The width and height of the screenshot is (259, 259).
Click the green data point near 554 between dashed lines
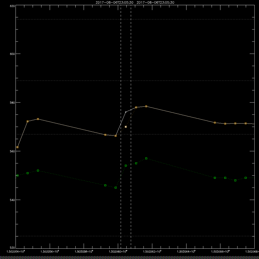tap(126, 166)
